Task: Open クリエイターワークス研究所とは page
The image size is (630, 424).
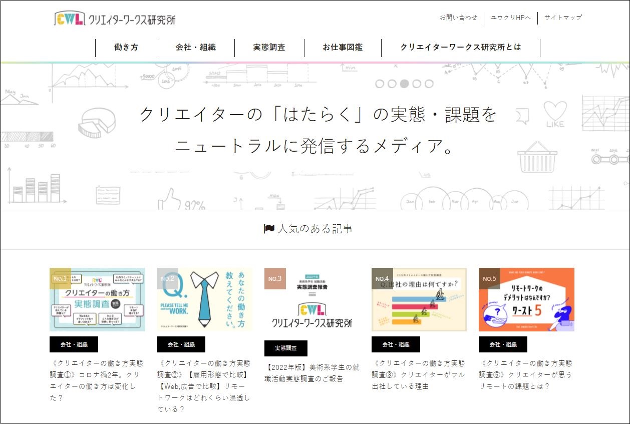Action: click(x=460, y=48)
